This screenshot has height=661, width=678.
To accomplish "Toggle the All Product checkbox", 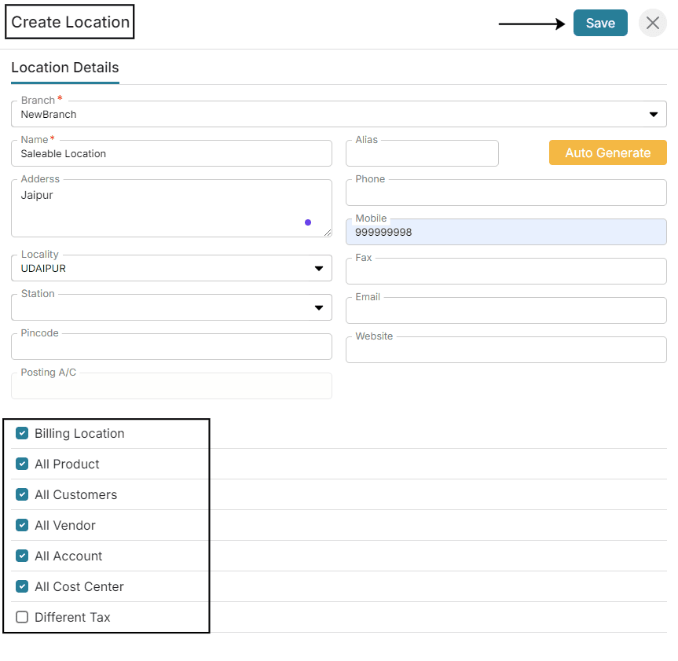I will 22,464.
